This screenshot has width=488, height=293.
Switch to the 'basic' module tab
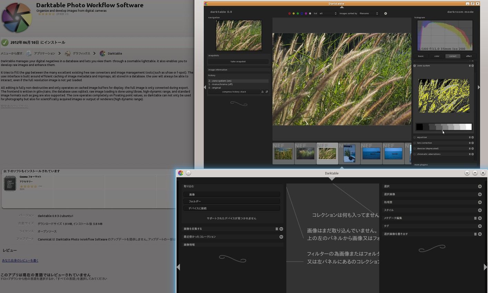421,56
